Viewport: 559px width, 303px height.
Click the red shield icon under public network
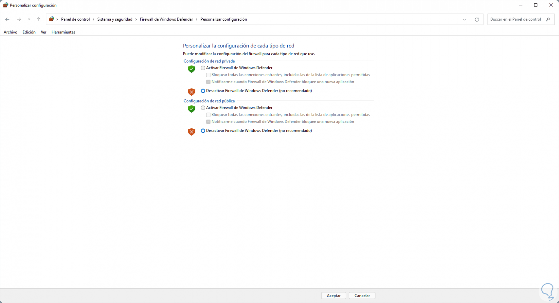click(191, 132)
